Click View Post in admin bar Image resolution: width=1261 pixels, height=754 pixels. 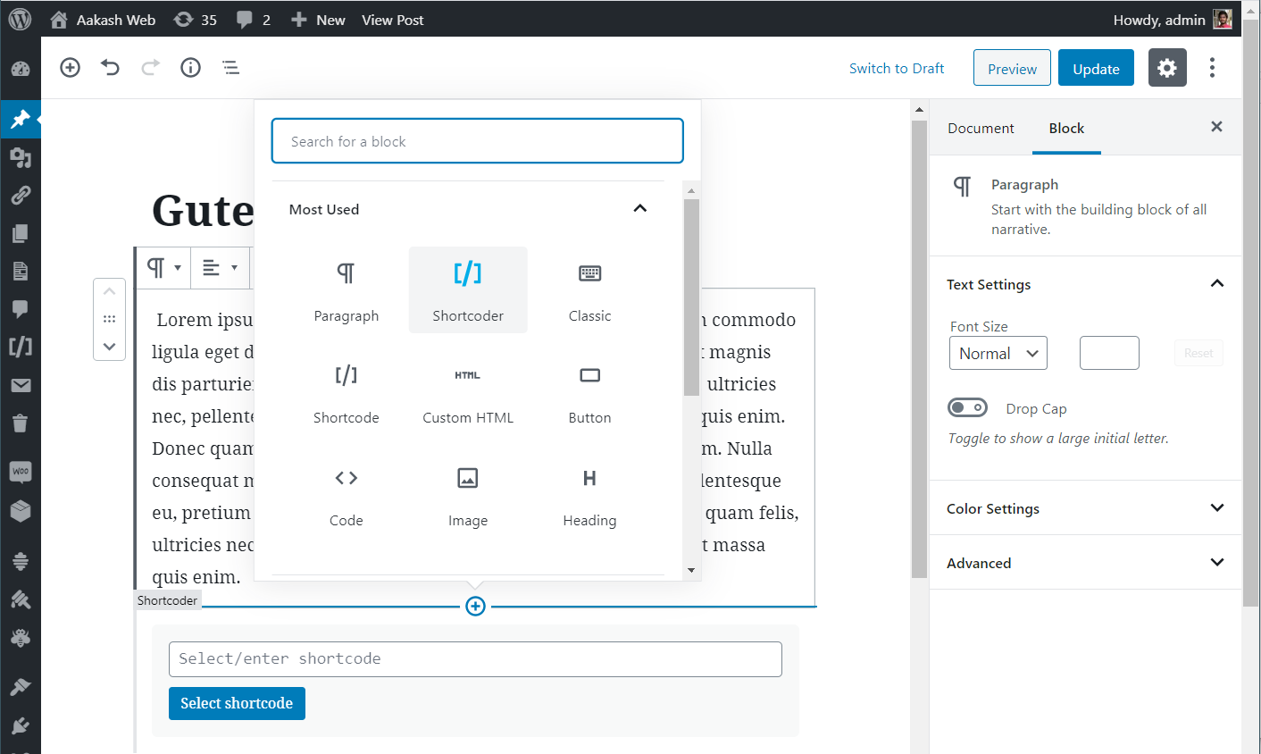point(393,20)
